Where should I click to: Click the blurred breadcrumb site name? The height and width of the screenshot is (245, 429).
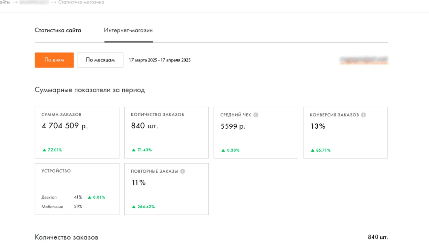coord(34,2)
